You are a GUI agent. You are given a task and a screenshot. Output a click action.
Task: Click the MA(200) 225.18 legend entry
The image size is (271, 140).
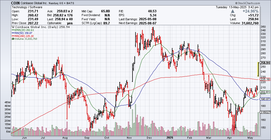click(23, 36)
